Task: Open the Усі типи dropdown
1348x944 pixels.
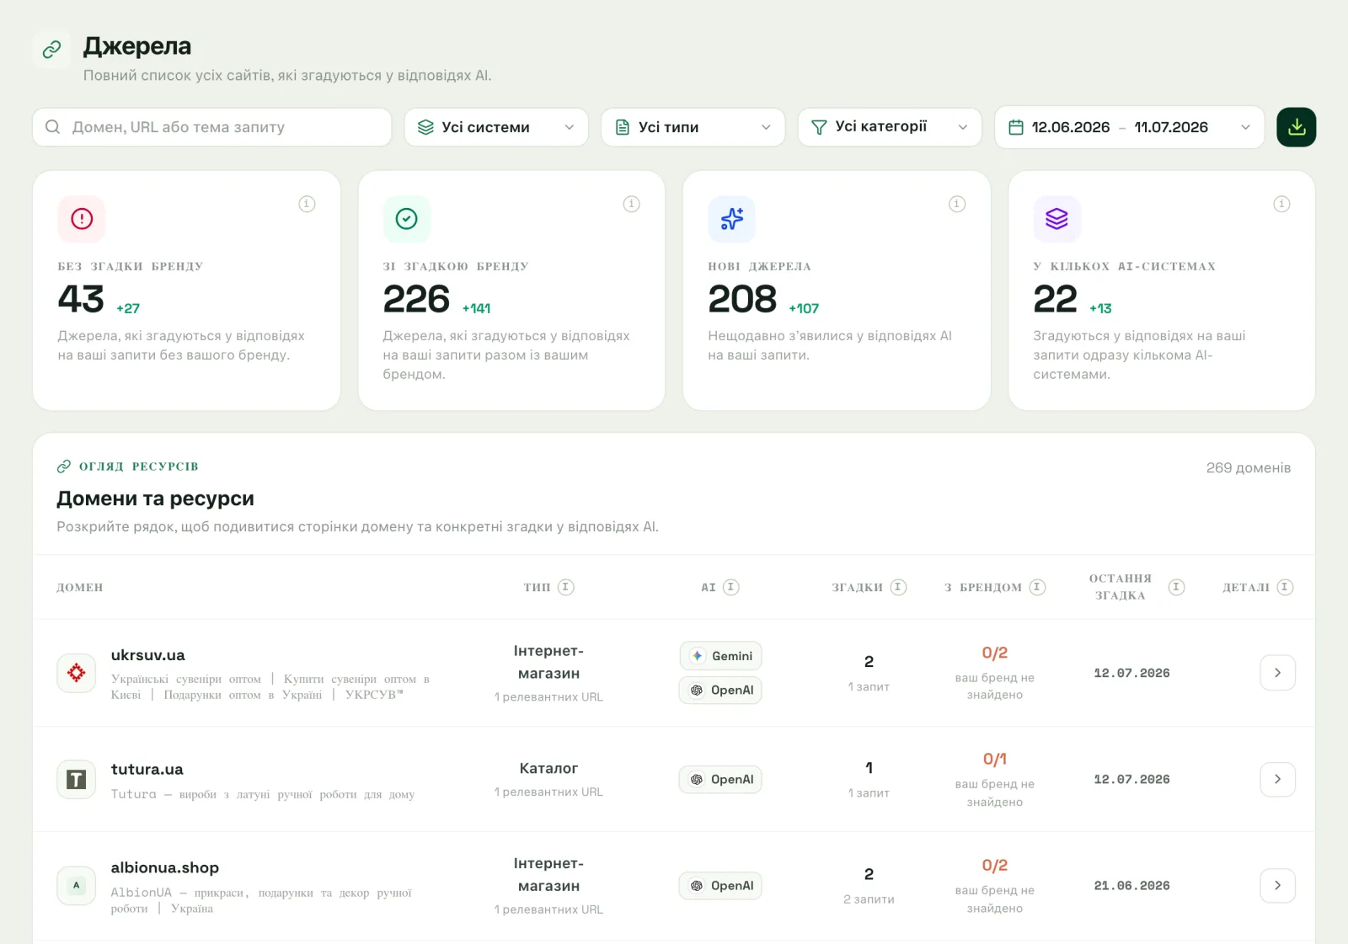Action: 693,127
